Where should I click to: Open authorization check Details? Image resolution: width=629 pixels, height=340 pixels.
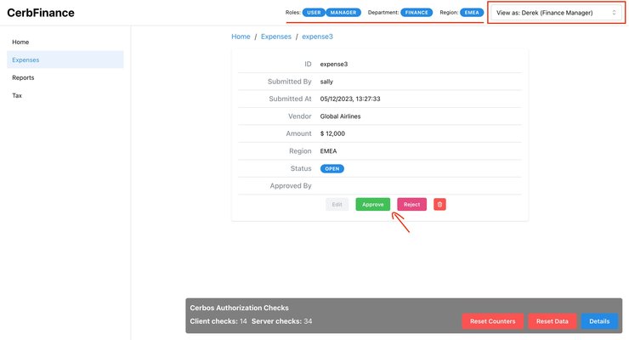(599, 321)
